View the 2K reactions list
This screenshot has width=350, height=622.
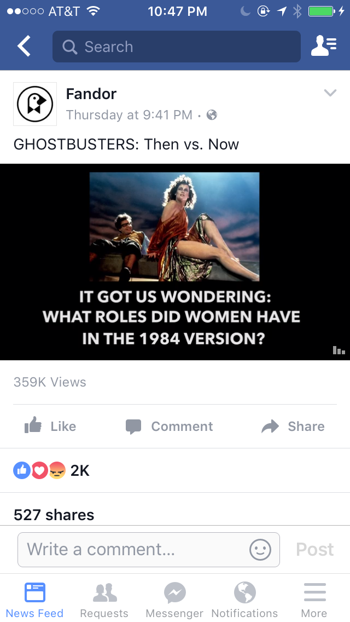[x=51, y=470]
